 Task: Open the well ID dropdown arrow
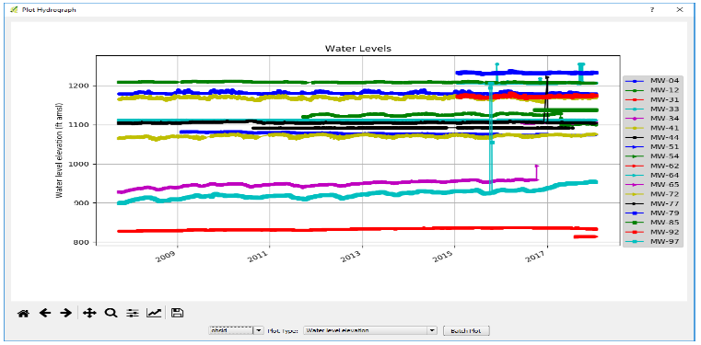point(259,330)
